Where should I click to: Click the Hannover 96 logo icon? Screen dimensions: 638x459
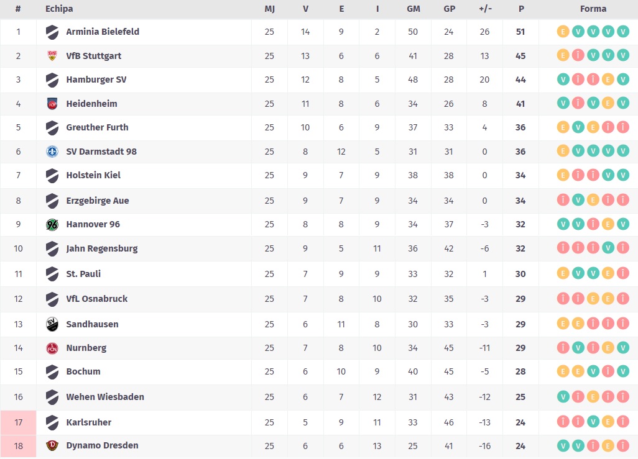52,224
